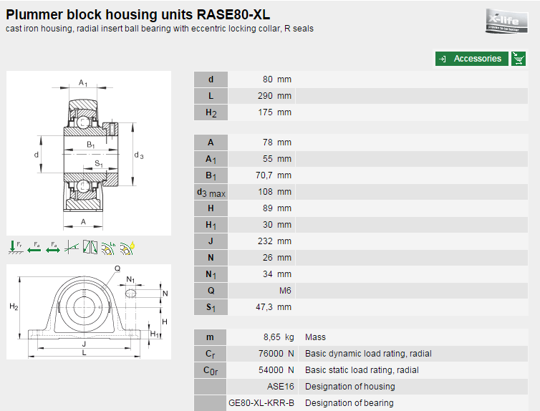Click the cross-section bearing drawing

[x=89, y=153]
